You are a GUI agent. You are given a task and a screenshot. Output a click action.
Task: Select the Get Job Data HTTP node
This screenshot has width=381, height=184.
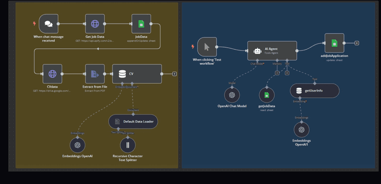(95, 24)
